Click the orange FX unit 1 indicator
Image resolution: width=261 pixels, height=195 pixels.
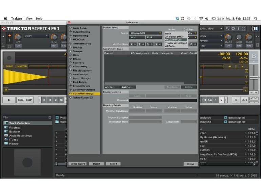point(9,36)
